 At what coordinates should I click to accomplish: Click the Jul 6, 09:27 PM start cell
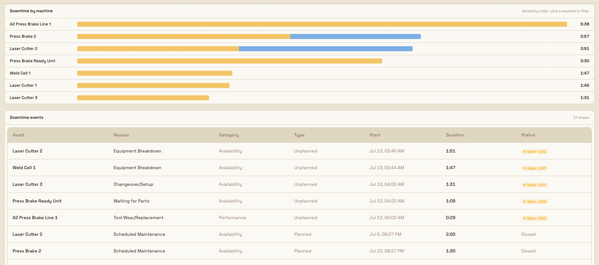tap(386, 235)
